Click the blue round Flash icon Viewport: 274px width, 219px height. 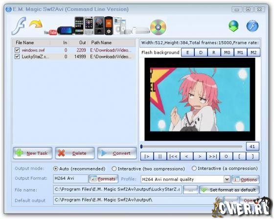(252, 26)
